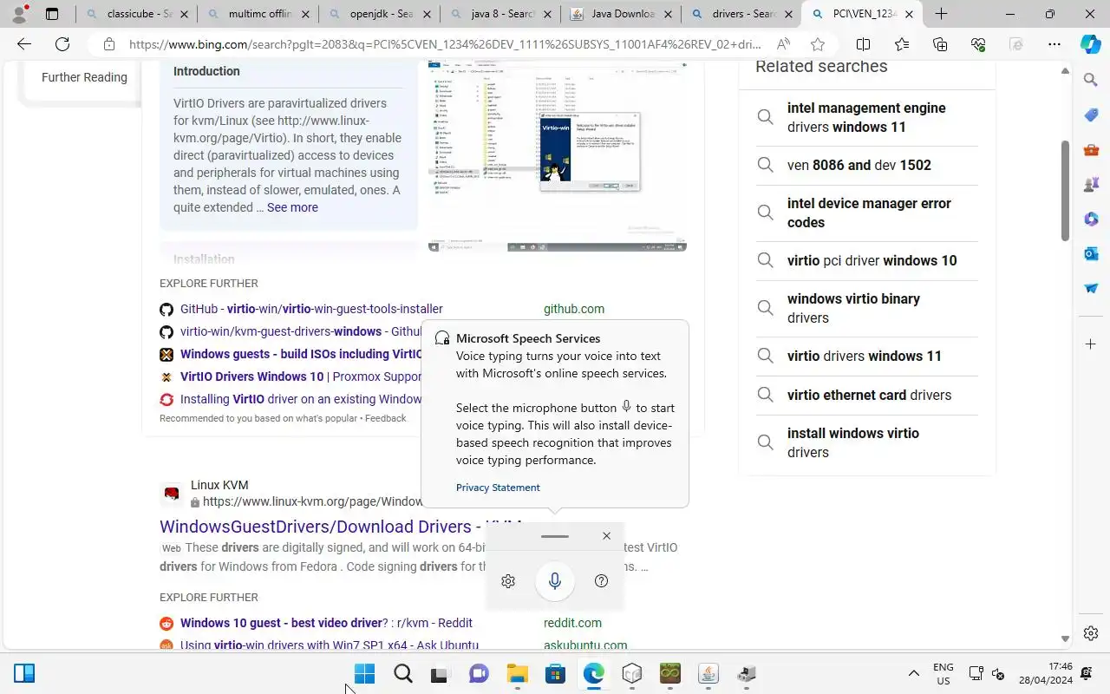Screen dimensions: 1110x694
Task: Open Edge Settings and more menu
Action: pyautogui.click(x=1054, y=44)
